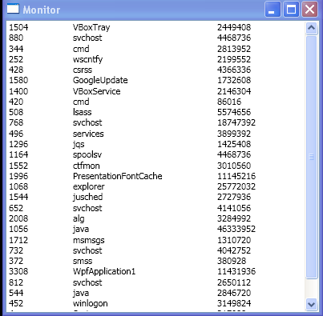Select the smss process
Screen dimensions: 323x316
pos(83,261)
